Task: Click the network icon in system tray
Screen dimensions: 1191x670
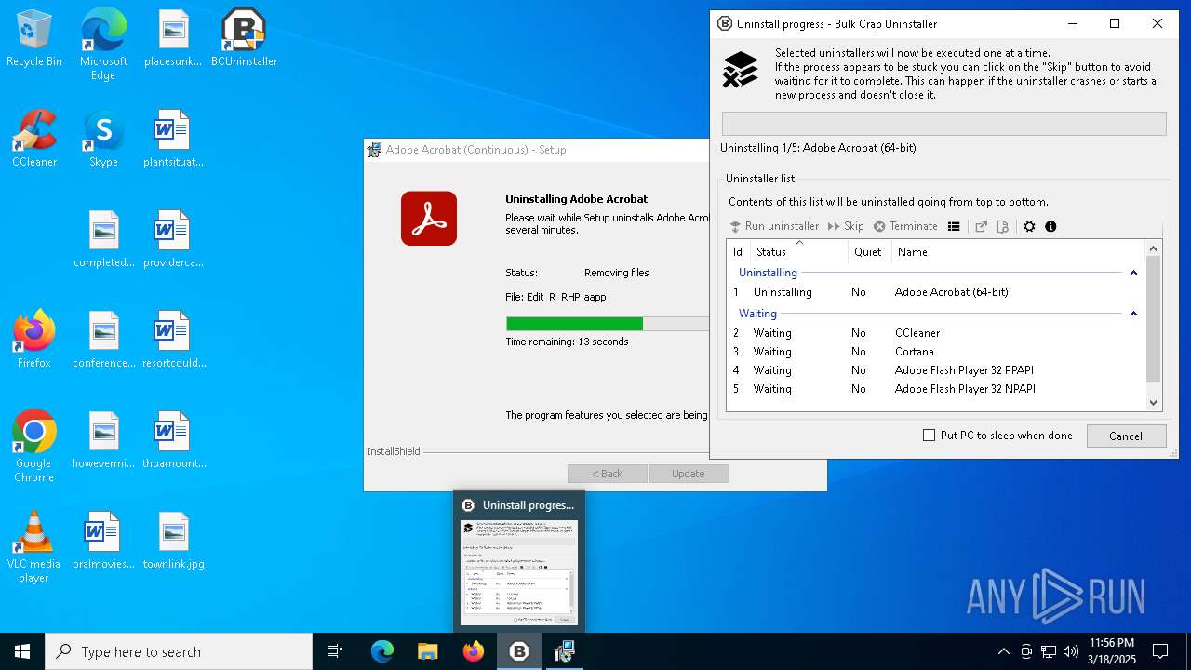Action: click(x=1049, y=651)
